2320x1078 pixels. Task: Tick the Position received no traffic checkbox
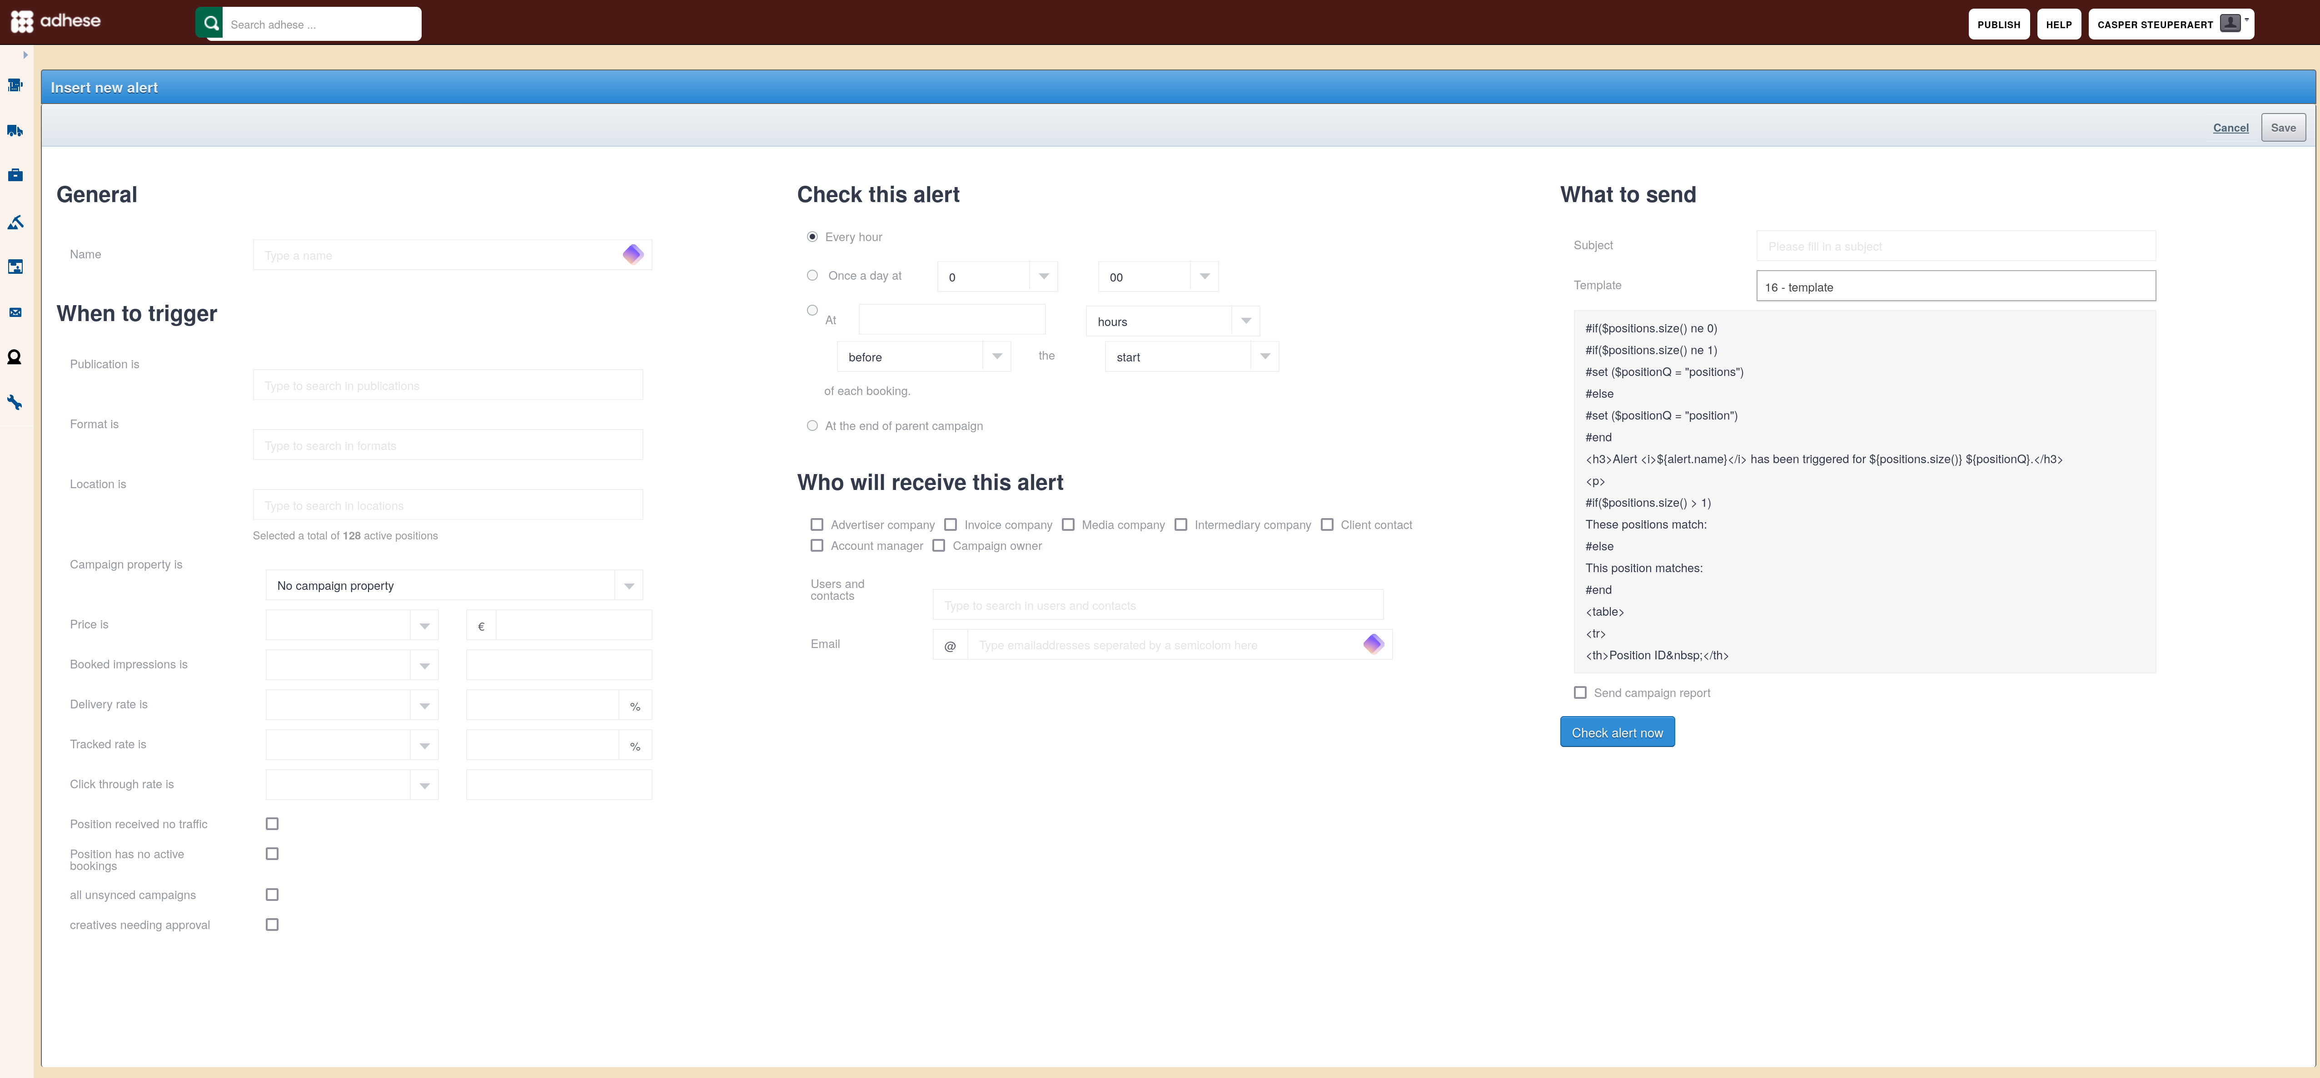pos(272,823)
